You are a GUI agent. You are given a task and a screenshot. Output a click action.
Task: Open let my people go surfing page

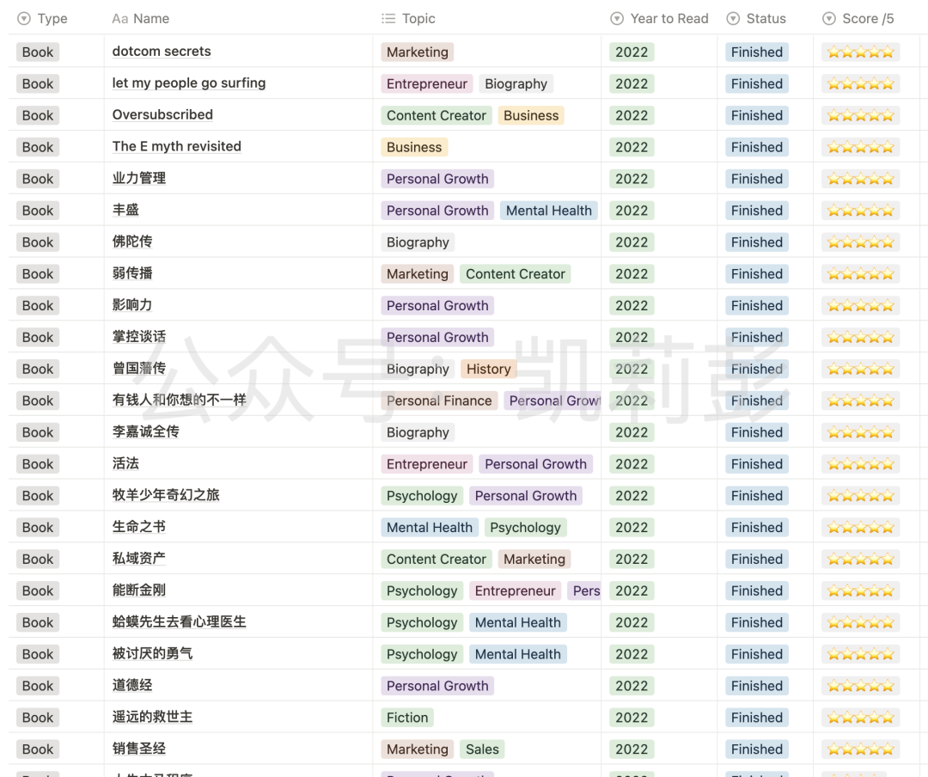click(189, 83)
